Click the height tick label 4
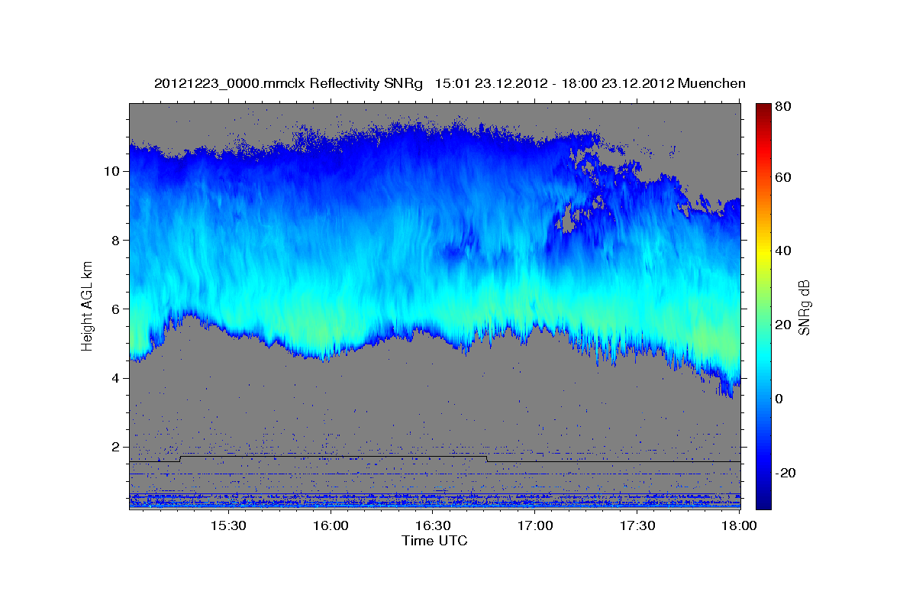916x611 pixels. tap(116, 378)
